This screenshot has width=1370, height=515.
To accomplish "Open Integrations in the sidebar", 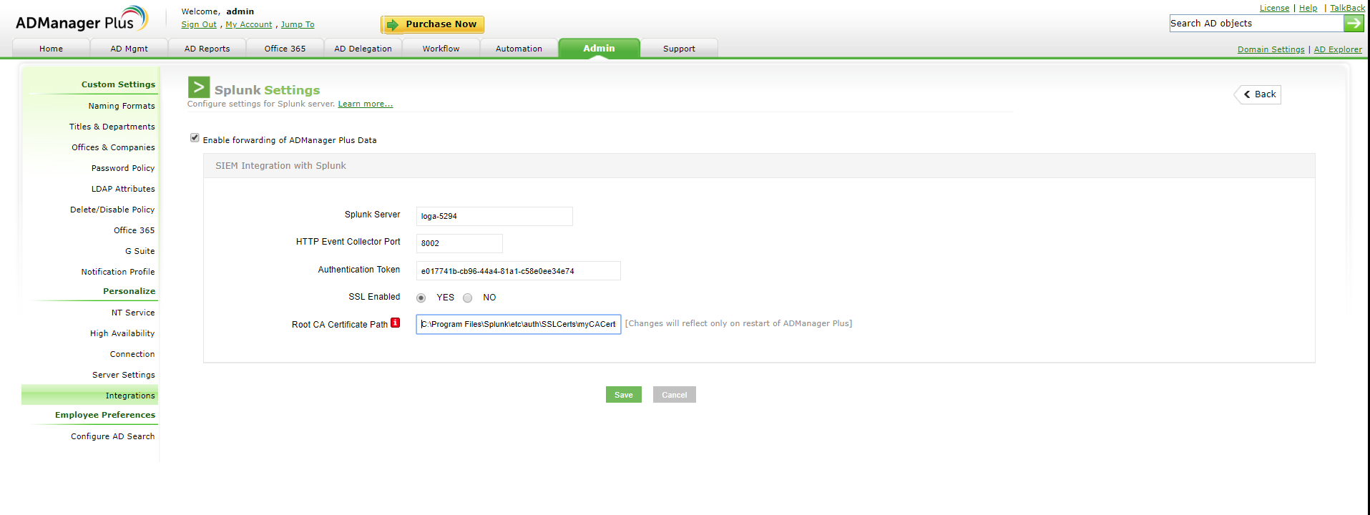I will (x=90, y=396).
